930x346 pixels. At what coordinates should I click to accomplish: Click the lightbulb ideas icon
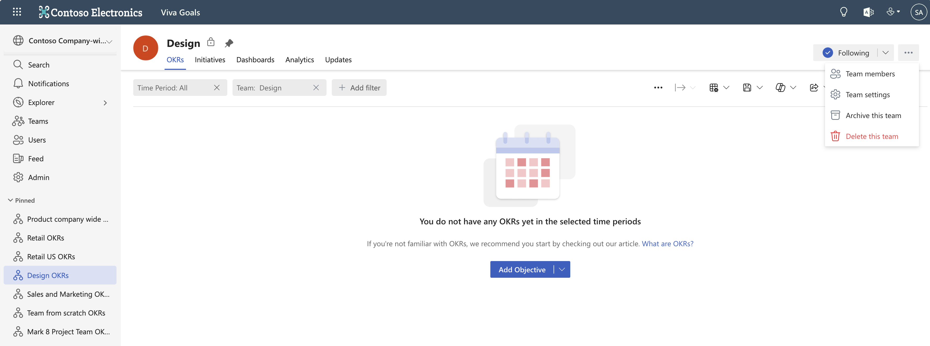[x=843, y=12]
